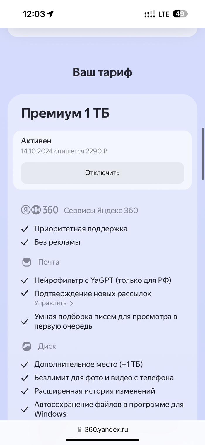Tap the battery indicator showing 49
The width and height of the screenshot is (205, 445).
[180, 14]
